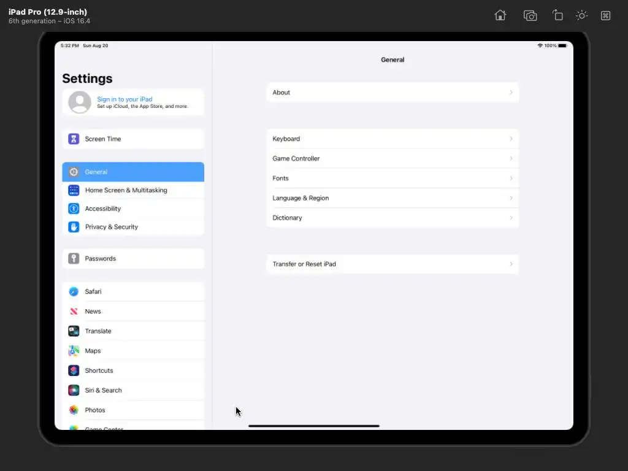Take a screenshot with the camera icon
Viewport: 628px width, 471px height.
[x=530, y=15]
